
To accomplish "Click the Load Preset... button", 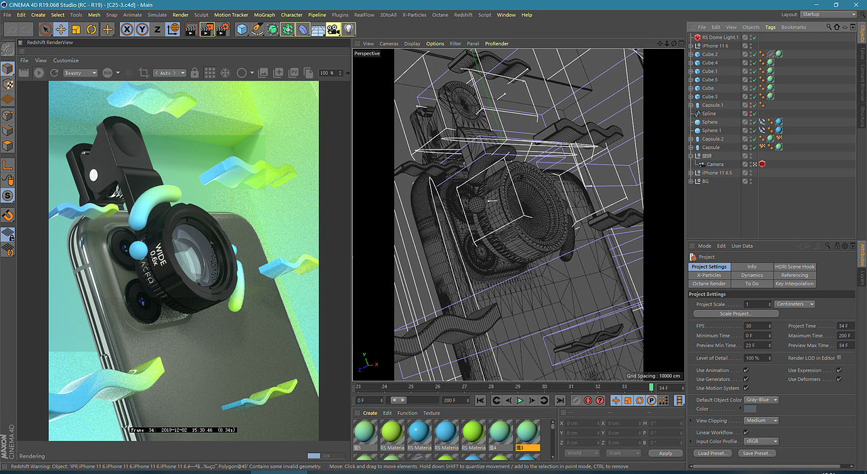I will point(713,453).
